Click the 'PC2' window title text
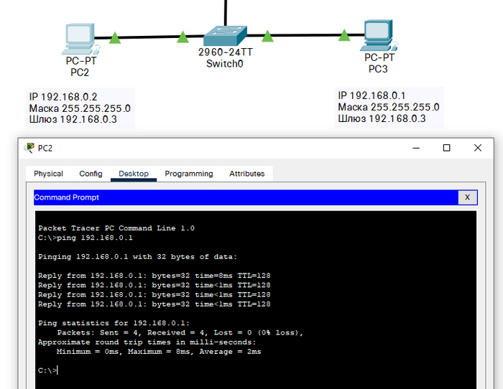The width and height of the screenshot is (503, 389). [x=45, y=148]
